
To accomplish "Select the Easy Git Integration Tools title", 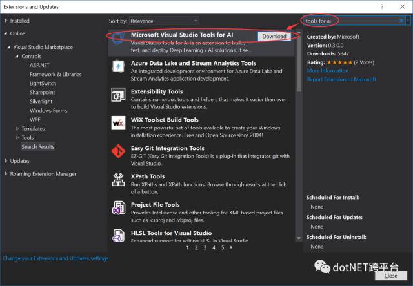I will 168,148.
